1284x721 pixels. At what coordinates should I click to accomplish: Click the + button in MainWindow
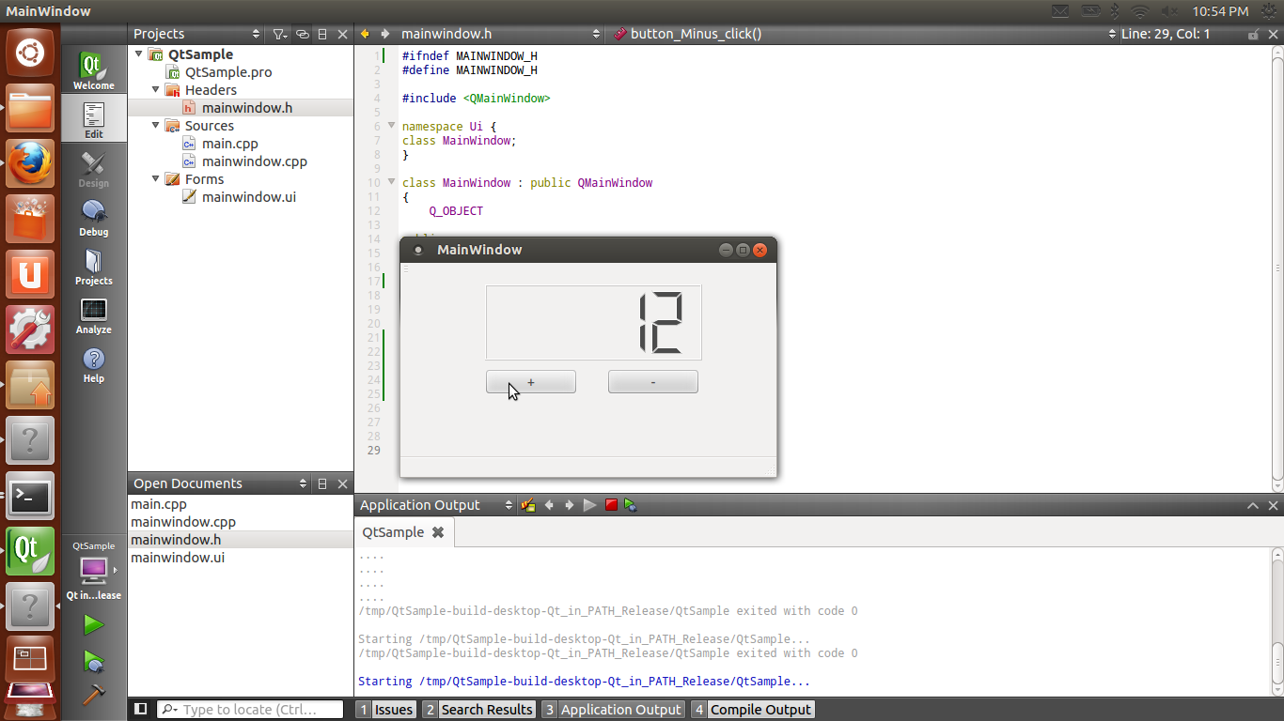(531, 382)
